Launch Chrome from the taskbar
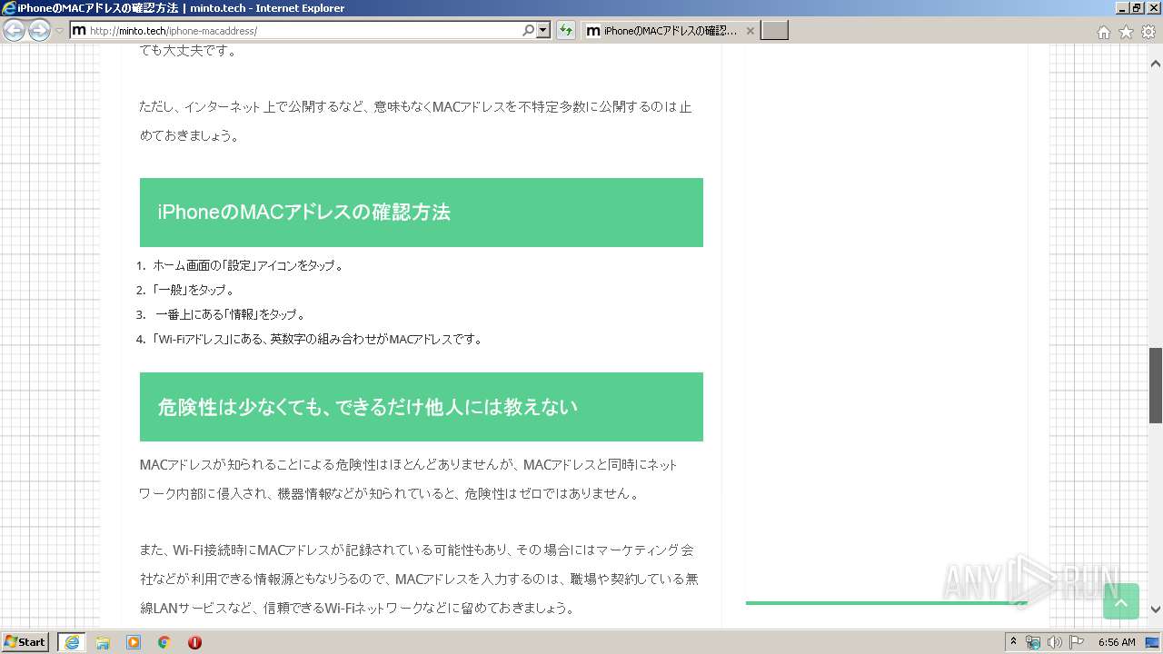1163x654 pixels. 164,642
